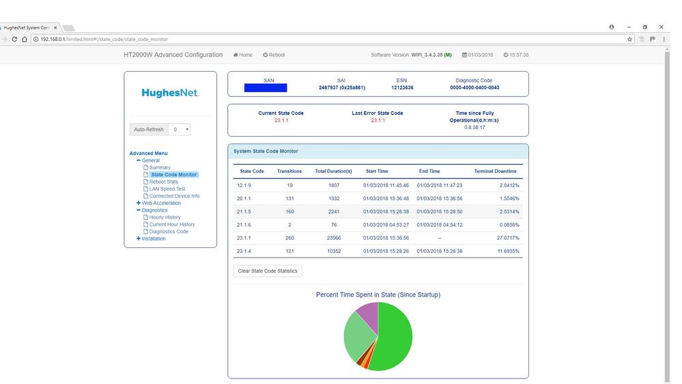Expand the Web Acceleration section
Screen dimensions: 682x384
click(139, 203)
